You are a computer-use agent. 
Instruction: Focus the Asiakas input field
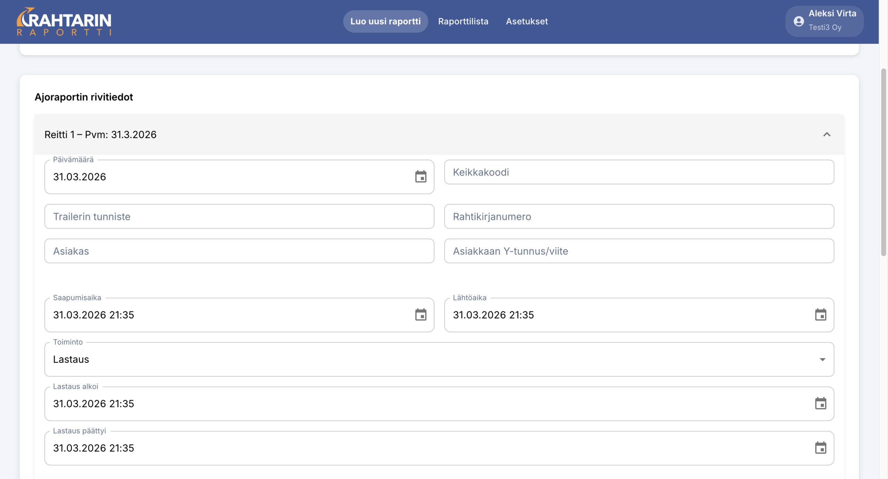point(239,251)
